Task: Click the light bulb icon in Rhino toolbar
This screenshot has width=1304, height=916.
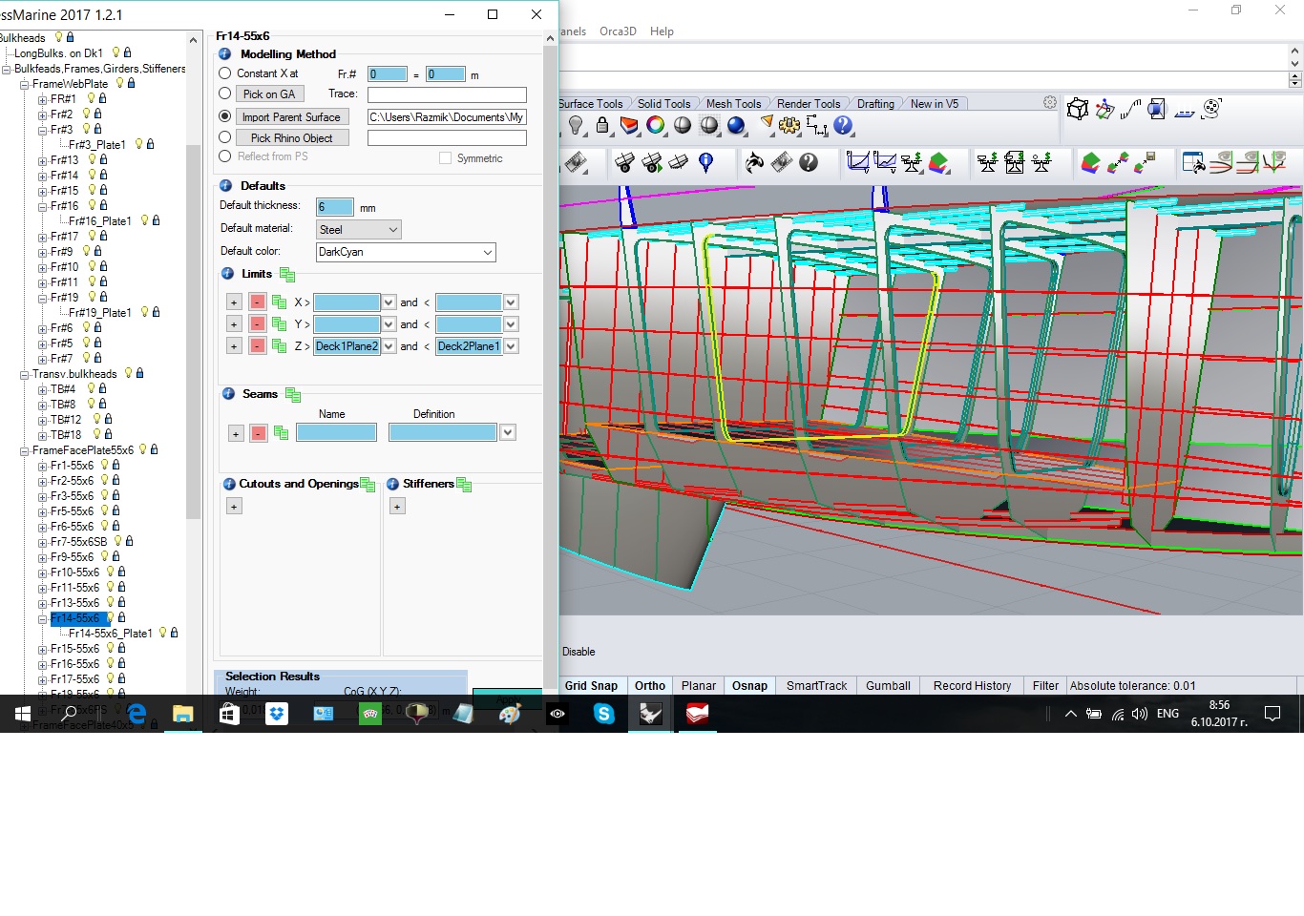Action: 575,126
